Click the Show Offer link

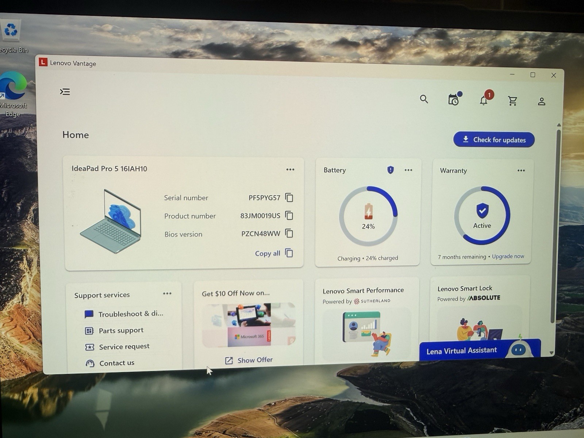pyautogui.click(x=249, y=360)
